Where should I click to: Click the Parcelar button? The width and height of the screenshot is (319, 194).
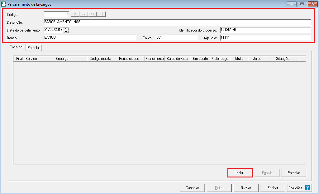click(293, 173)
